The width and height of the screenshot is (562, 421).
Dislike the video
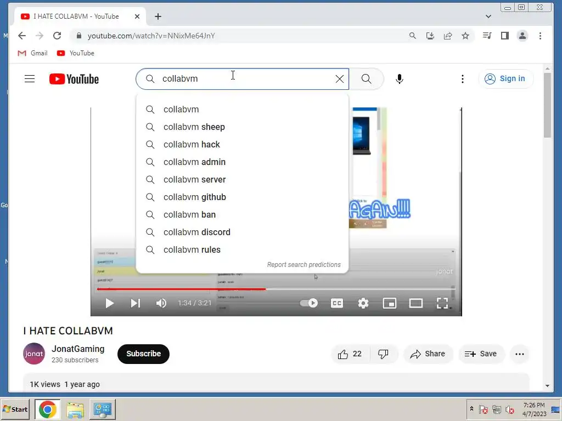click(x=383, y=354)
